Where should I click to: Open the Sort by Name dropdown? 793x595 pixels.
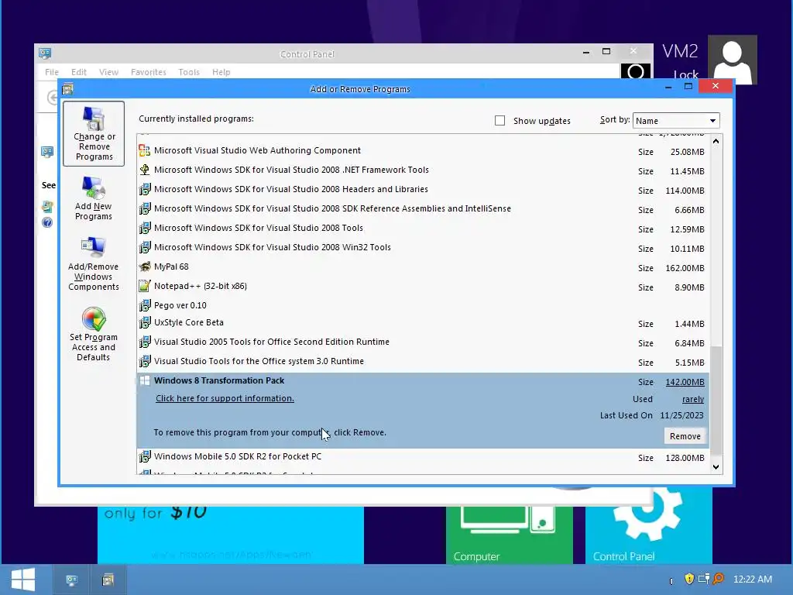(675, 120)
